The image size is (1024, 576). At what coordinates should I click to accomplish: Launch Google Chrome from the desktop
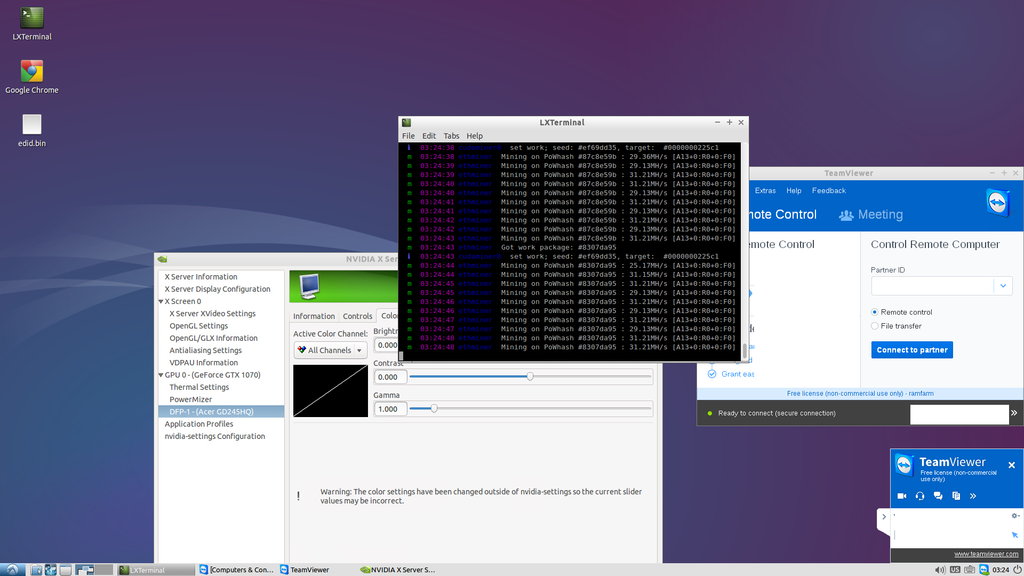[x=32, y=77]
